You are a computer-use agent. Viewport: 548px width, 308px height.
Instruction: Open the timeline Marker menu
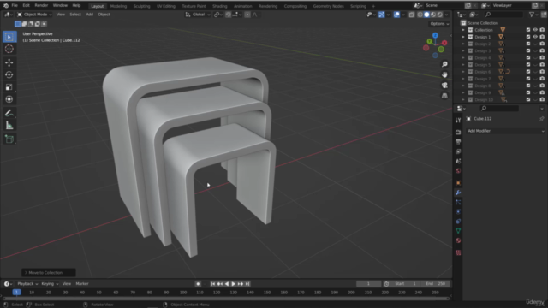(x=82, y=284)
